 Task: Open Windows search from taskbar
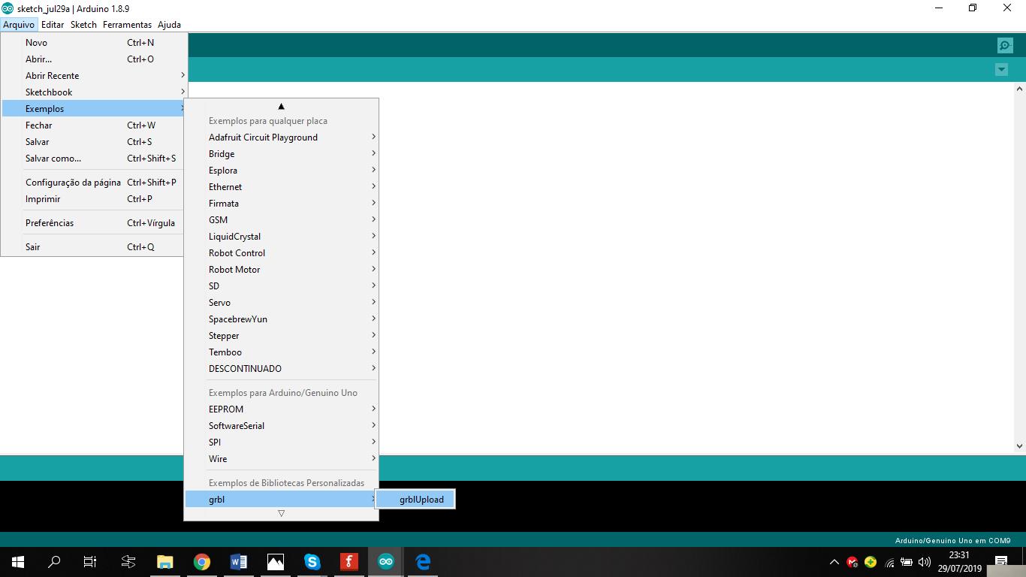tap(54, 561)
